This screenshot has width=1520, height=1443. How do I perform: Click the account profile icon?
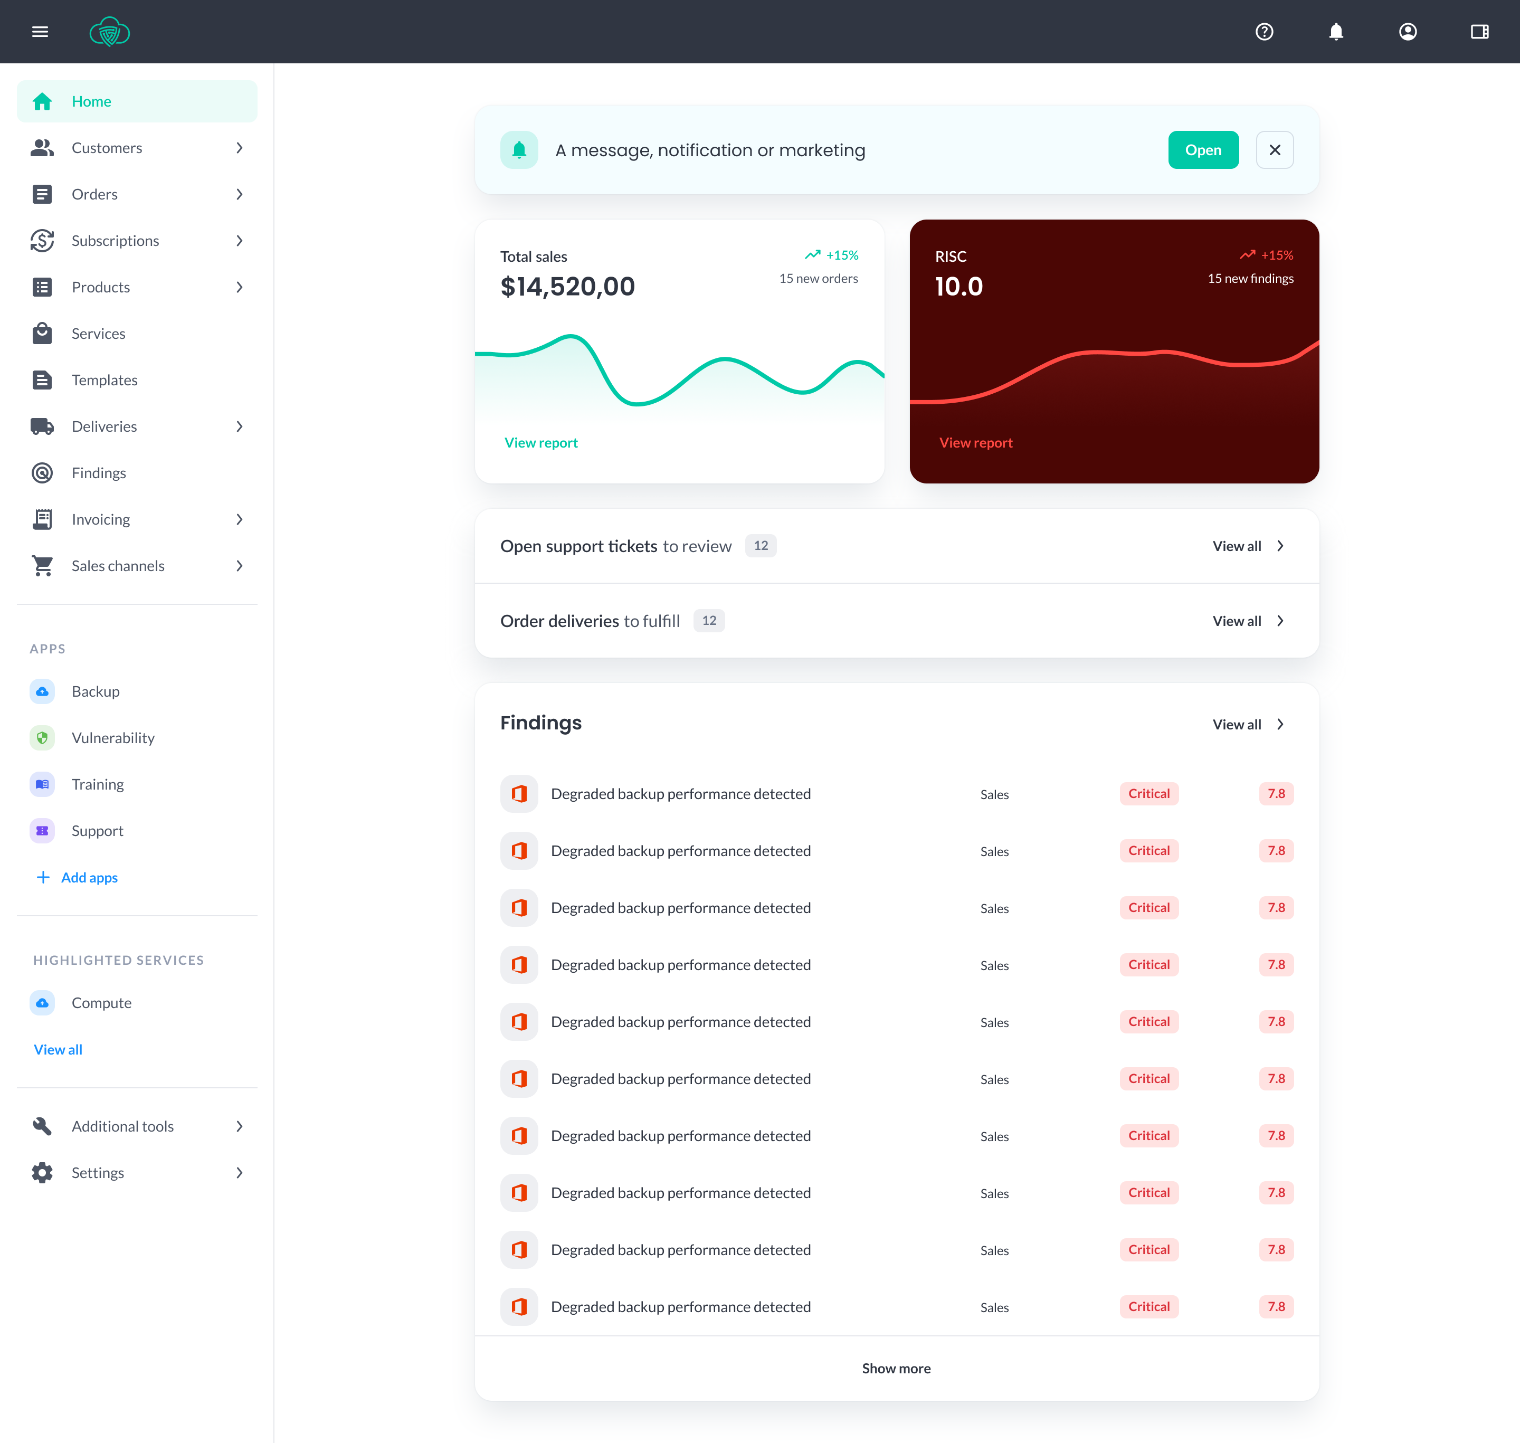click(x=1408, y=32)
